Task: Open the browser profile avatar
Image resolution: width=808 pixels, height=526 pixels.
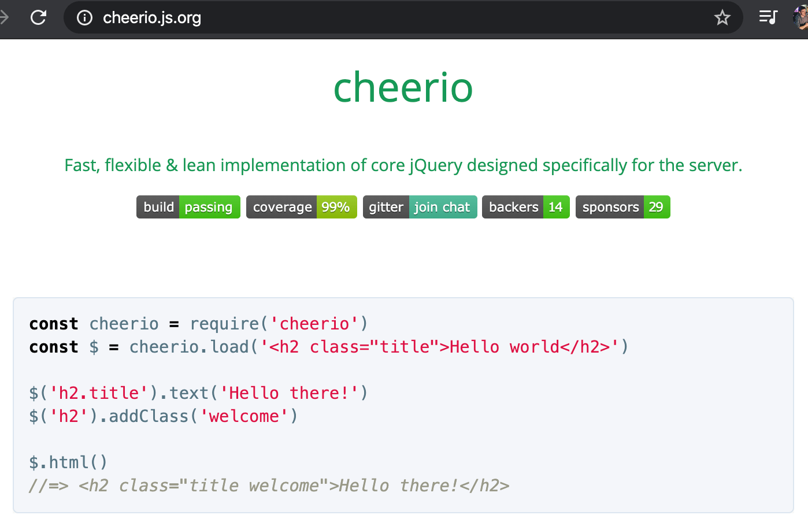Action: [801, 17]
